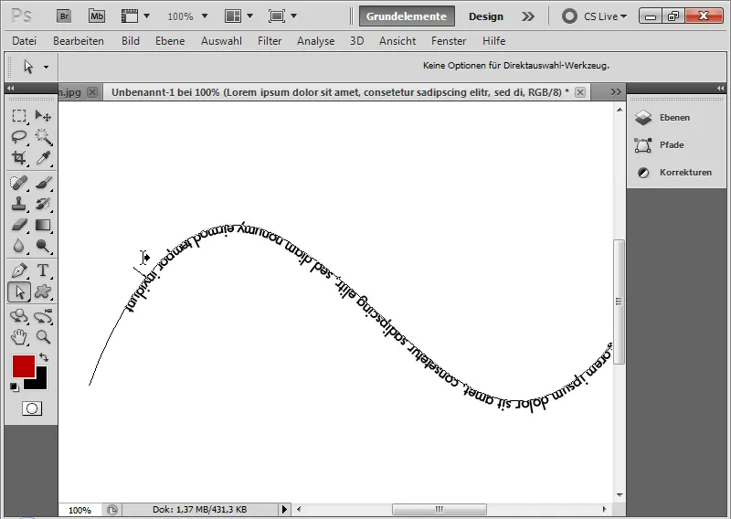Image resolution: width=731 pixels, height=519 pixels.
Task: Open the black background color picker
Action: (x=41, y=383)
